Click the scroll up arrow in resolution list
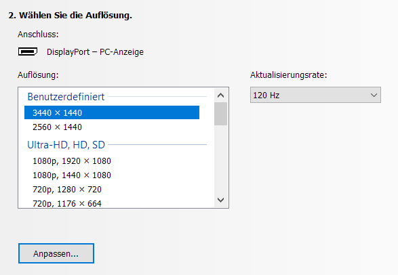This screenshot has width=398, height=275. click(220, 96)
